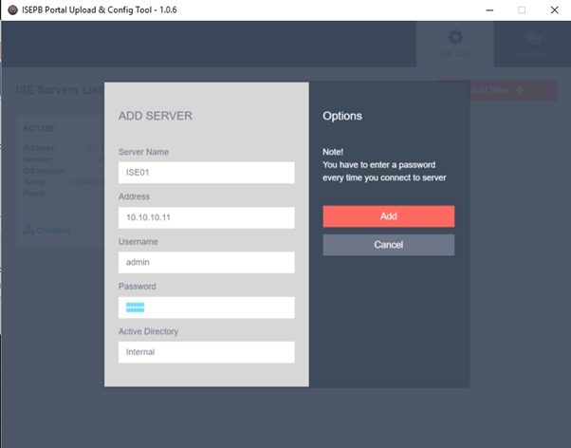The width and height of the screenshot is (571, 448).
Task: Click the ISEPB app icon in title bar
Action: click(x=12, y=9)
